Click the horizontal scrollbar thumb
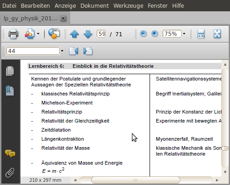This screenshot has width=230, height=185. pos(136,180)
